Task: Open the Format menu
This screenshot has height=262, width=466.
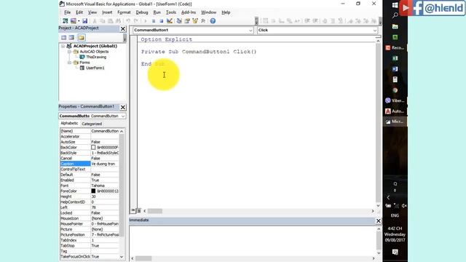Action: point(124,12)
